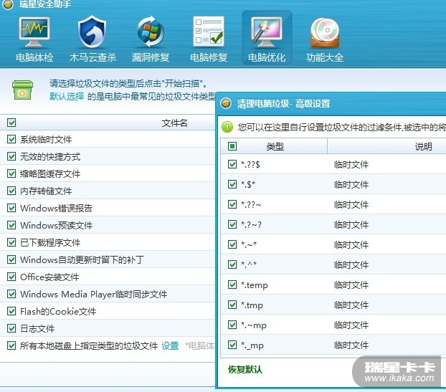Uncheck 系统临时文件 checkbox
446x392 pixels.
(11, 139)
